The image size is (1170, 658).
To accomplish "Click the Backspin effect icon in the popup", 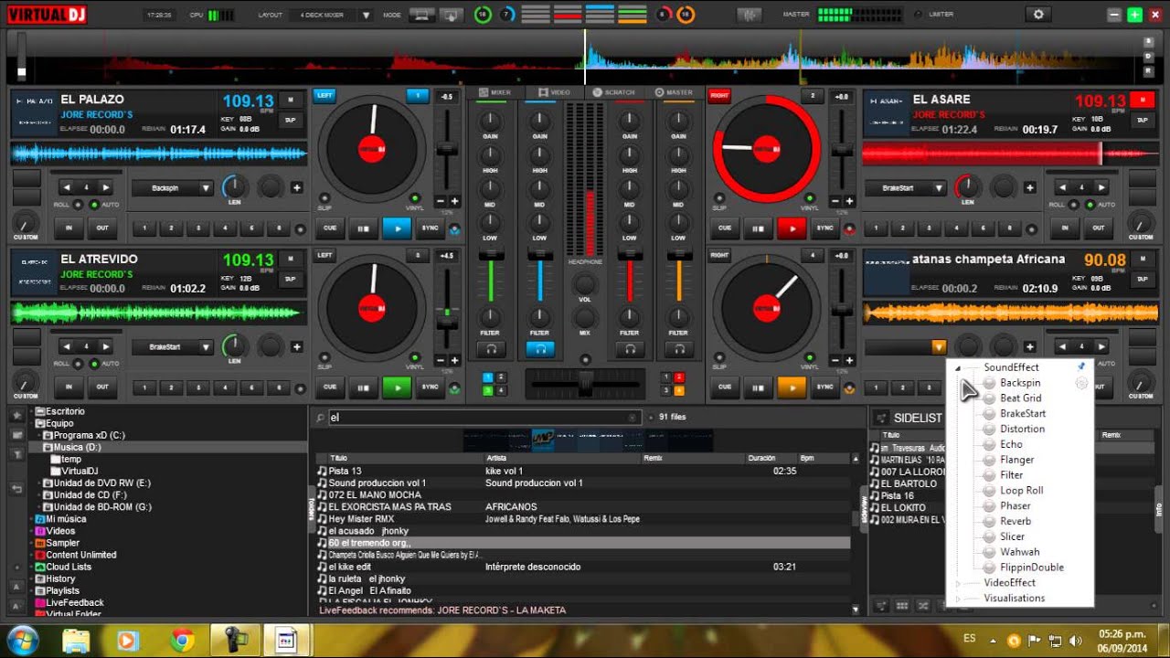I will point(989,382).
